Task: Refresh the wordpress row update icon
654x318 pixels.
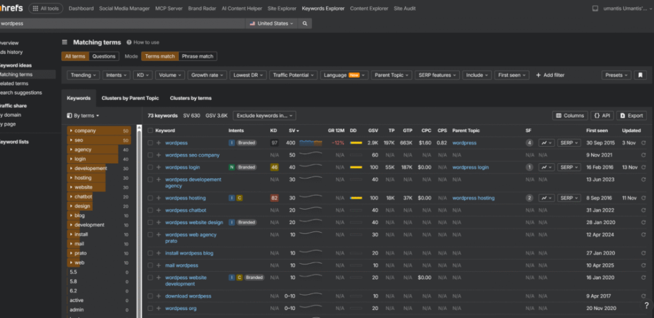Action: point(643,143)
